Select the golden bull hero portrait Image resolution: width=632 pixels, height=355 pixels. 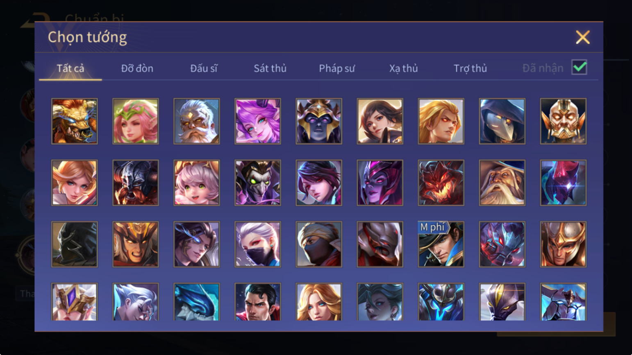[x=75, y=121]
